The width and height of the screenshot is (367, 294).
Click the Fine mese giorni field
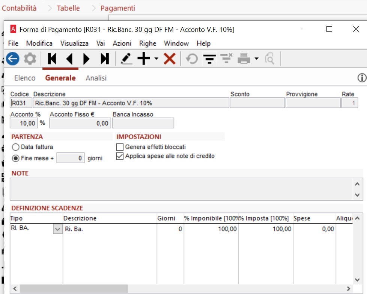[x=71, y=158]
